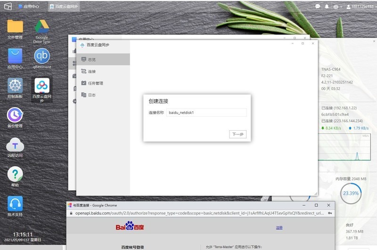
Task: Select 连接 in the Baidu sync sidebar
Action: 103,71
